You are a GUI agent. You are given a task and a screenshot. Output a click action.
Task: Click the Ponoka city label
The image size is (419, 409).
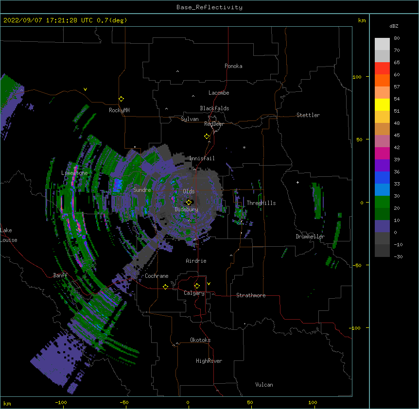(x=233, y=66)
